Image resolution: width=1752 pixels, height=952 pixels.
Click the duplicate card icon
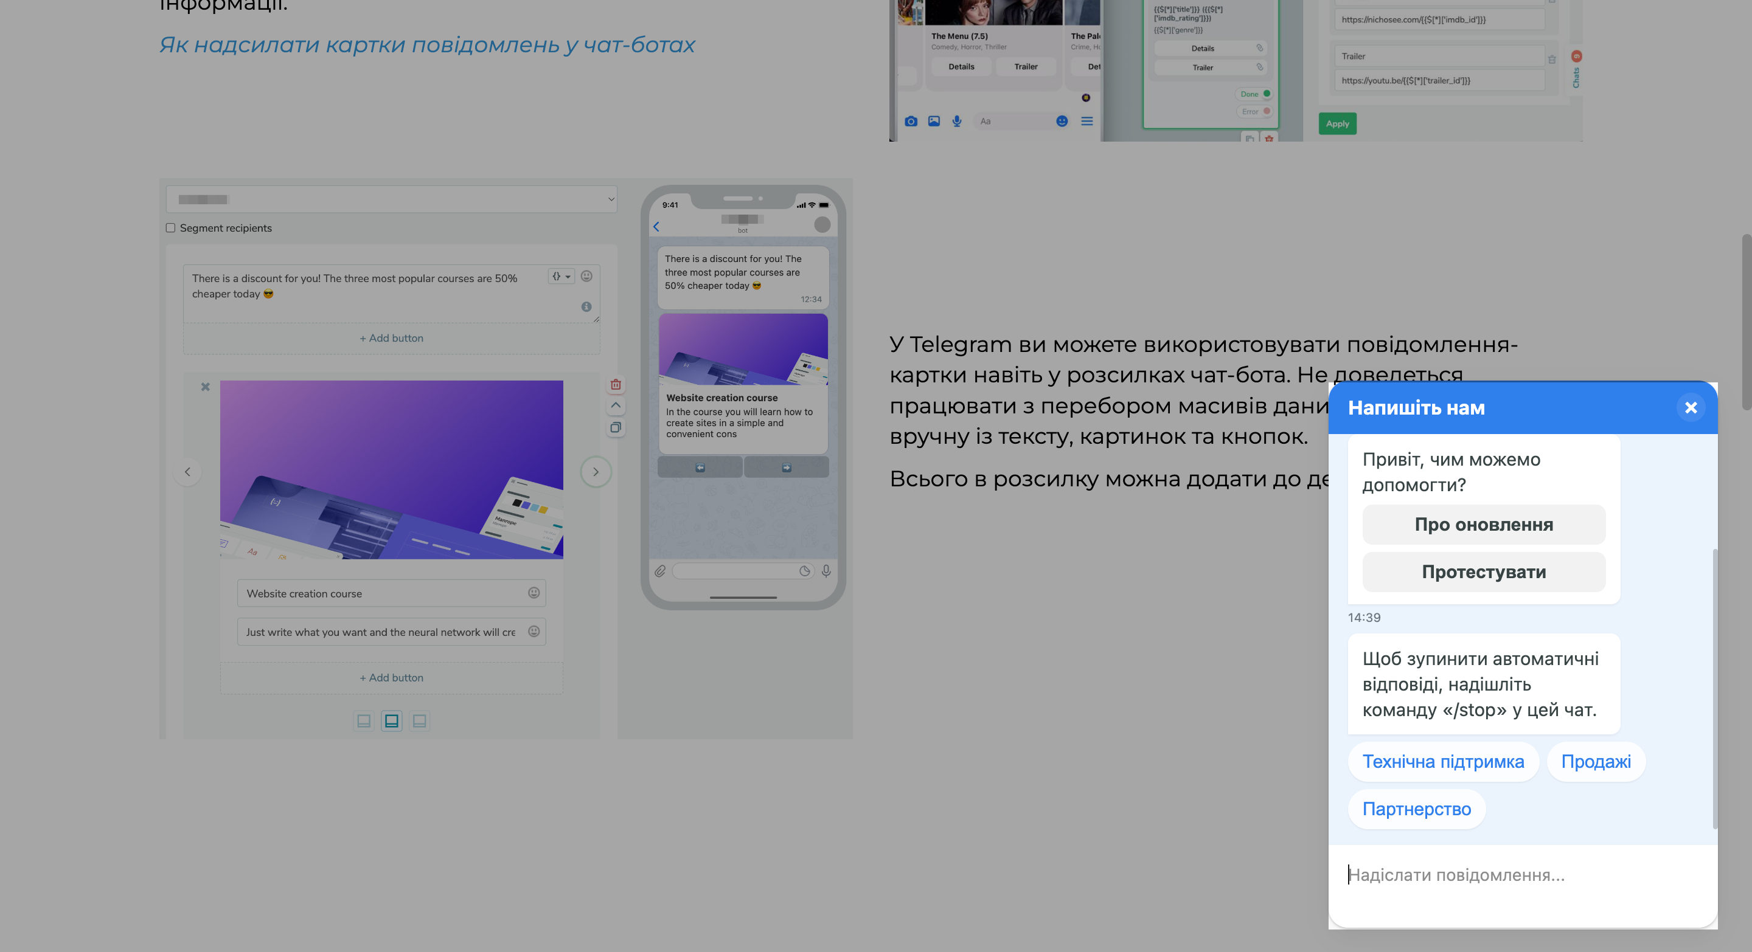pos(616,427)
